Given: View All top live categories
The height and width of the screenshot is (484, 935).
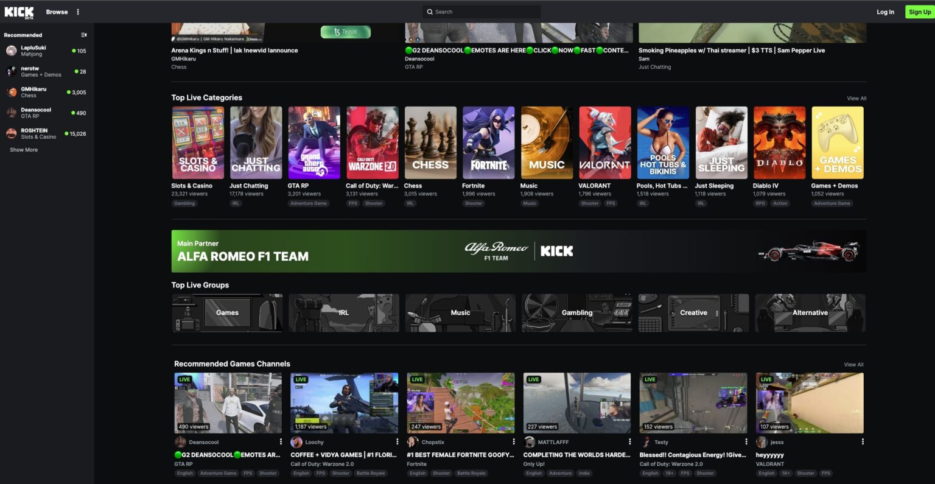Looking at the screenshot, I should coord(856,98).
